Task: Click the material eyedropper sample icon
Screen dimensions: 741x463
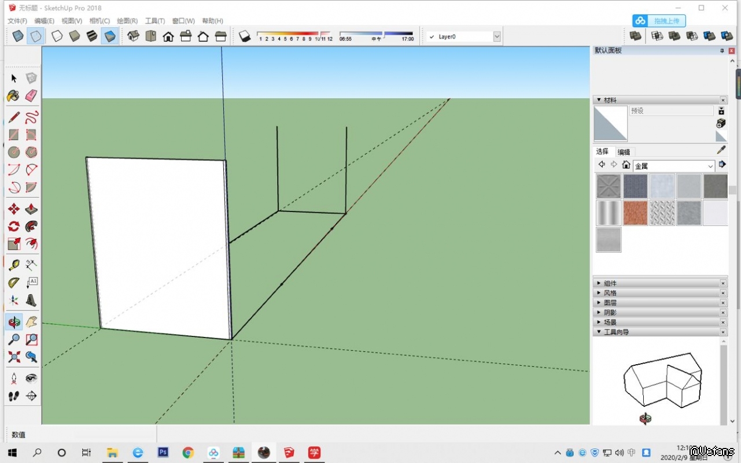Action: 721,150
